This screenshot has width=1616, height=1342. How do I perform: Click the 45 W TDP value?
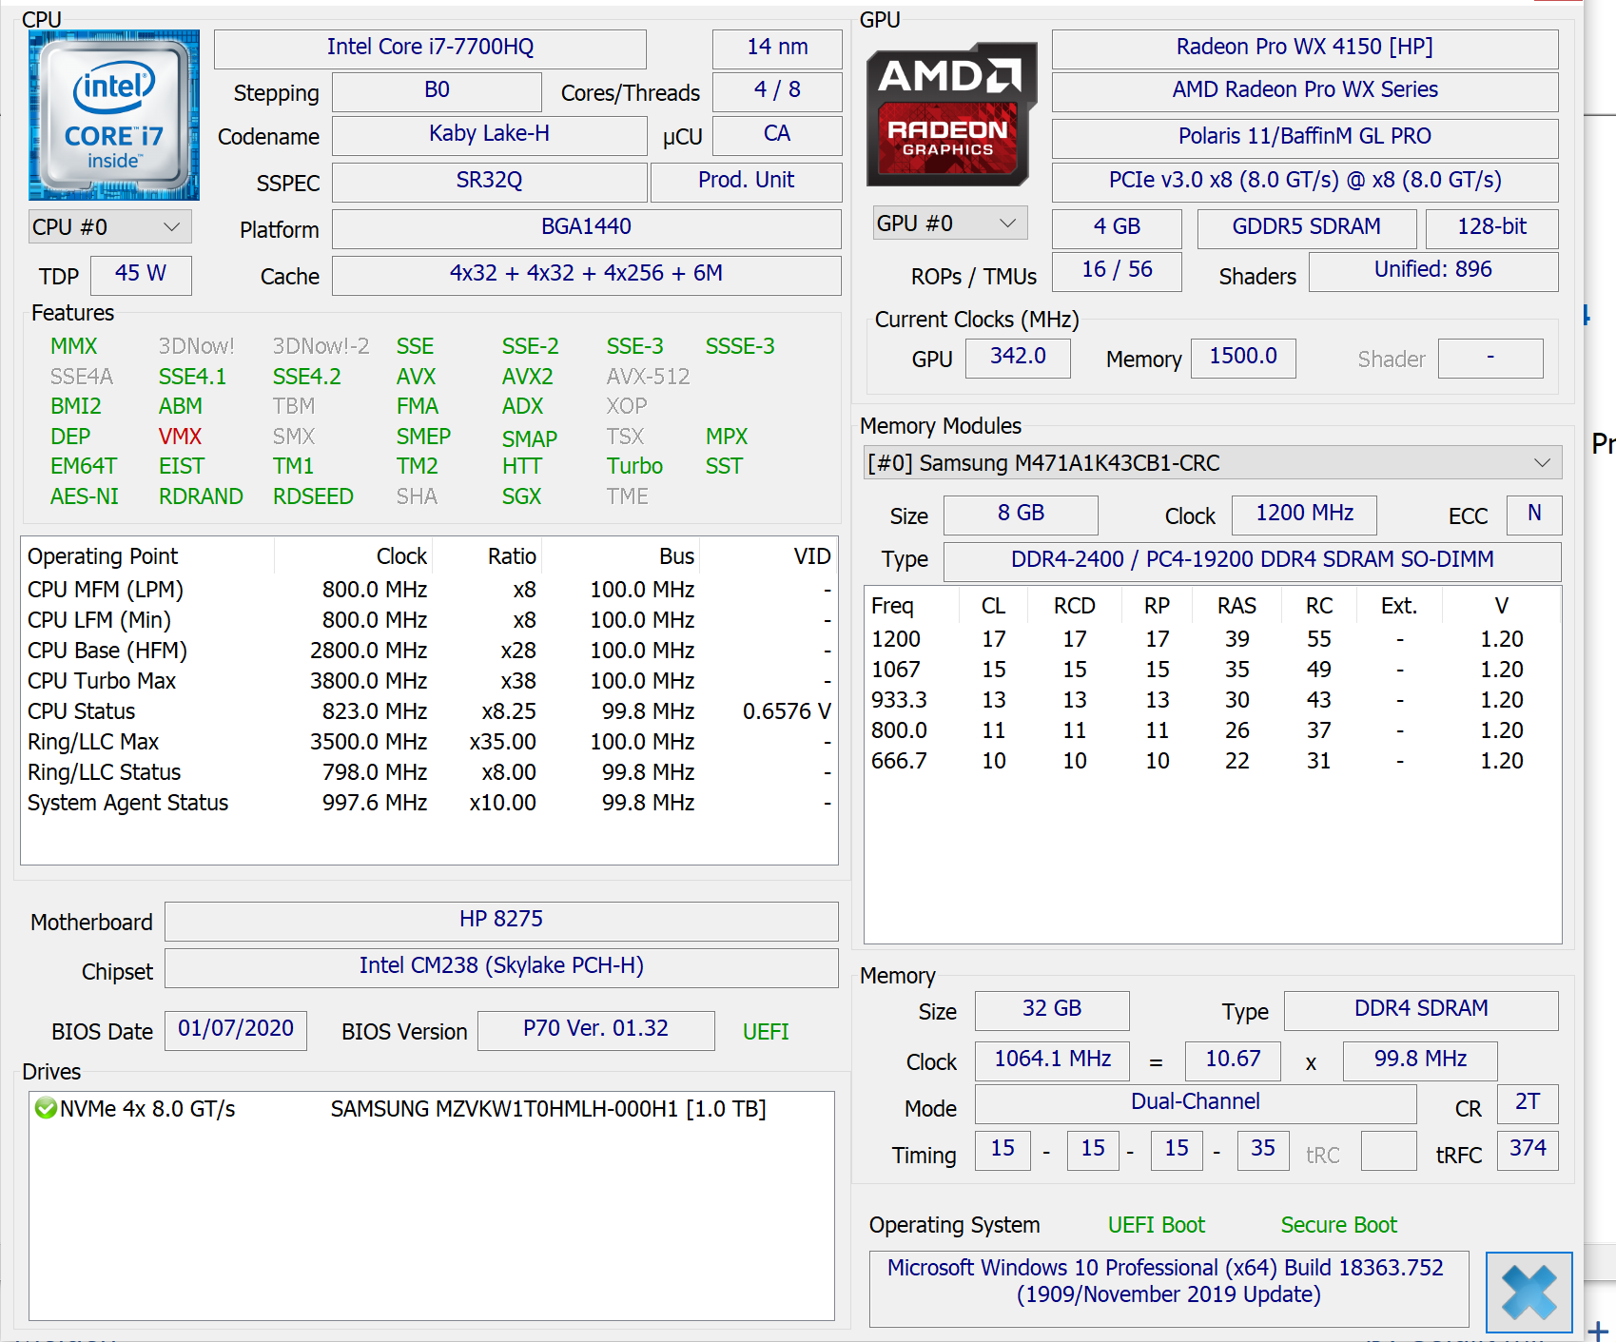click(x=141, y=274)
